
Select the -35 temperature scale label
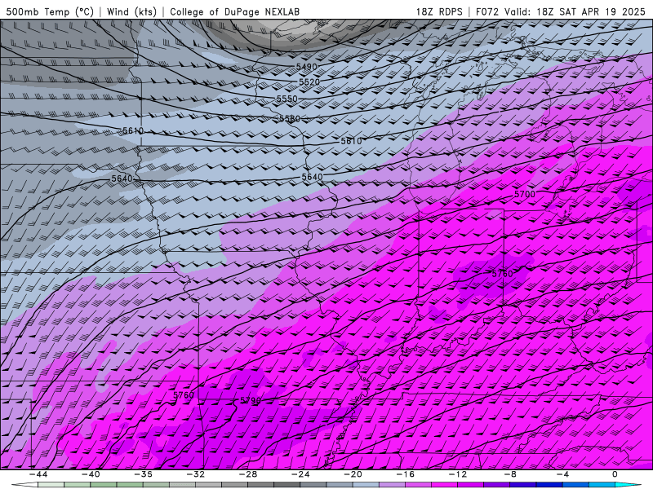click(144, 474)
